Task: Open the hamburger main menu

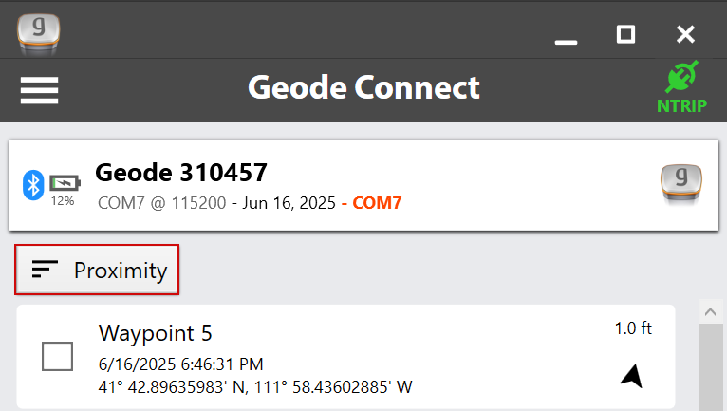Action: click(39, 89)
